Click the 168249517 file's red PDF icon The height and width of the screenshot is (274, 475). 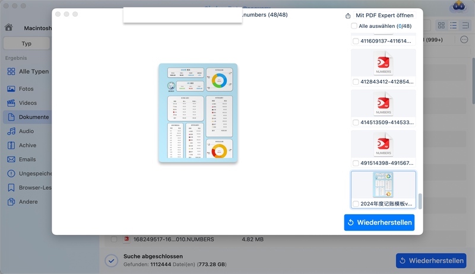point(126,239)
